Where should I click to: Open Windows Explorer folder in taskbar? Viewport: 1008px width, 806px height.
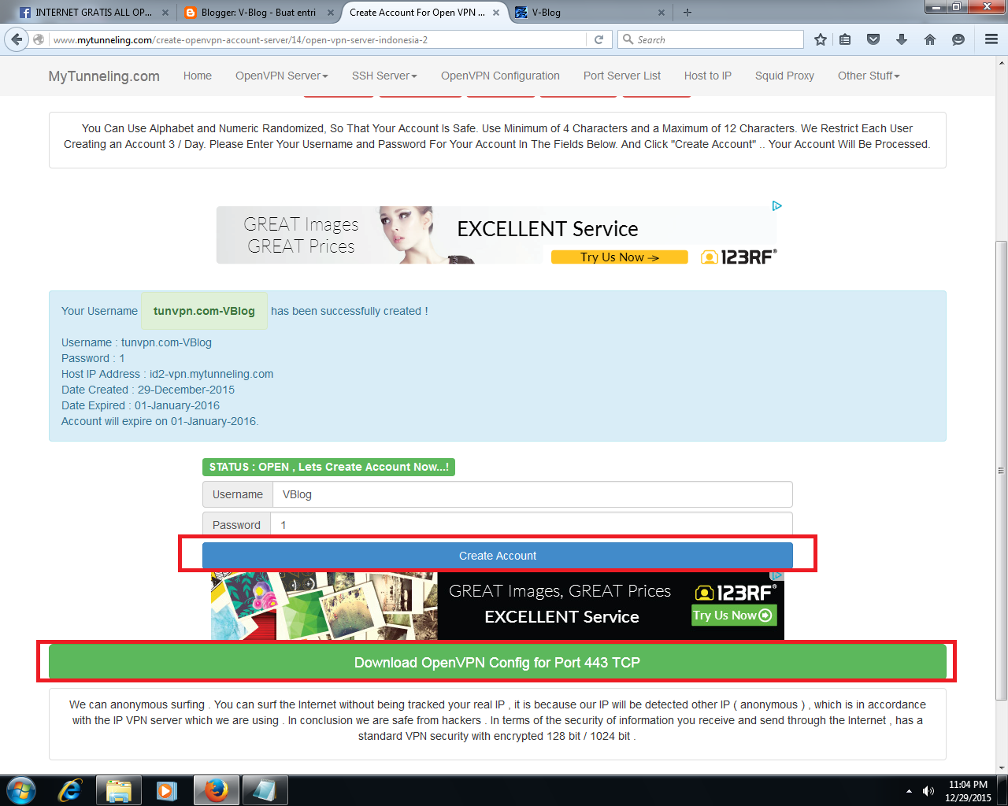tap(118, 790)
